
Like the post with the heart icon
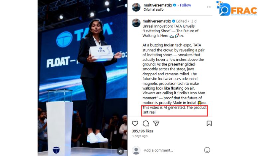point(135,123)
